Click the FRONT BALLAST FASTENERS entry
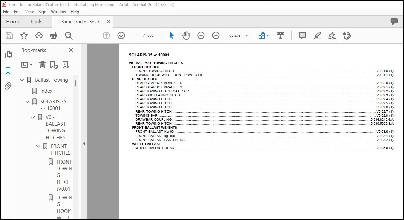The image size is (404, 220). pyautogui.click(x=264, y=140)
